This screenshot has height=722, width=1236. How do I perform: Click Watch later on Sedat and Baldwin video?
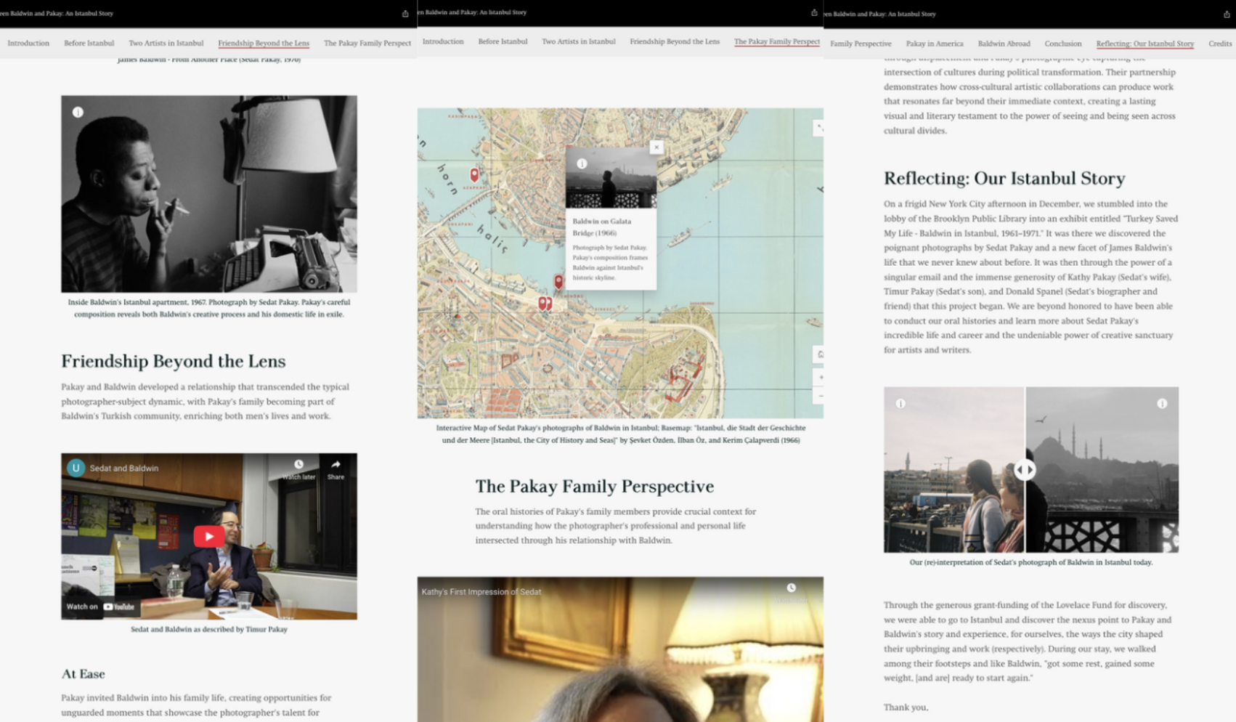(298, 469)
